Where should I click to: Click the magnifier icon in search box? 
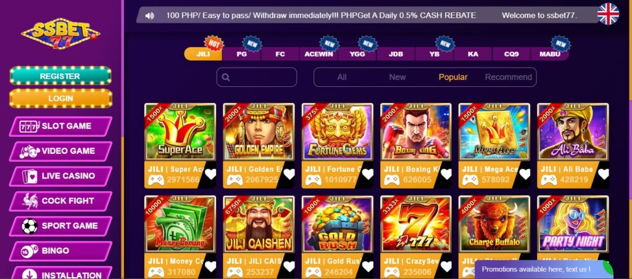226,77
